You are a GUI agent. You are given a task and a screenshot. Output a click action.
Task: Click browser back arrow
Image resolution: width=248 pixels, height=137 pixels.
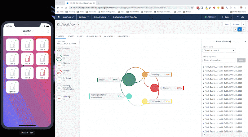[x=58, y=7]
